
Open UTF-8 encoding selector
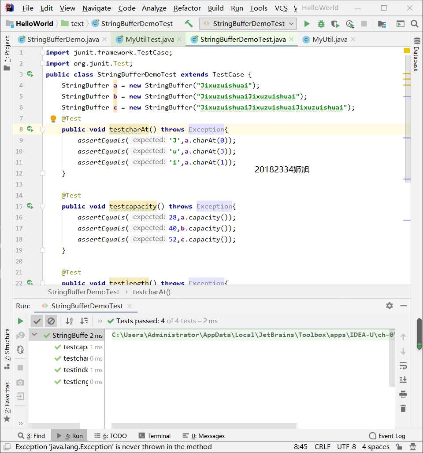[346, 447]
